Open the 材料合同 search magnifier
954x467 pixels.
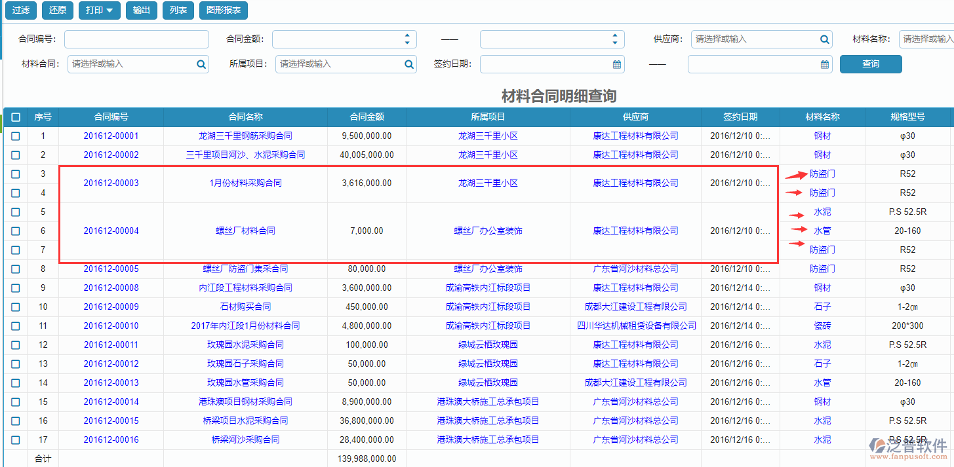[x=201, y=64]
